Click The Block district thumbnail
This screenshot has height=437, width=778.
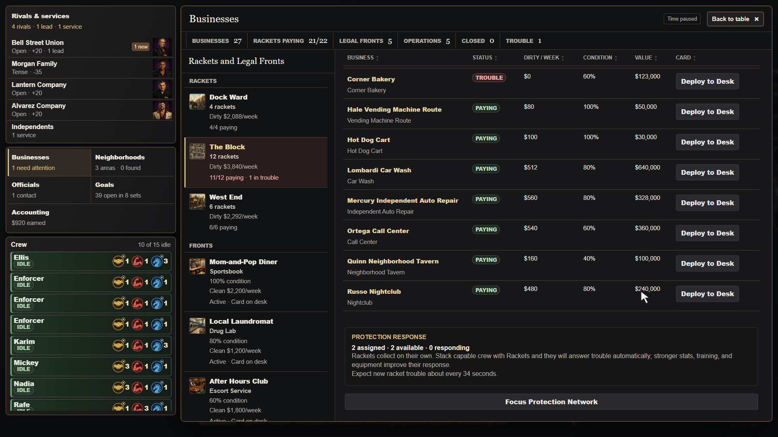point(197,151)
